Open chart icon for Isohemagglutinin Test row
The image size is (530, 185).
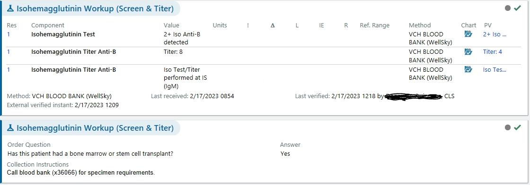click(468, 34)
